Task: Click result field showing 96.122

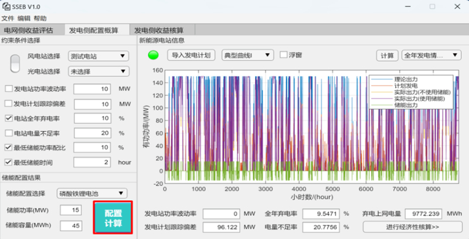Action: point(222,227)
